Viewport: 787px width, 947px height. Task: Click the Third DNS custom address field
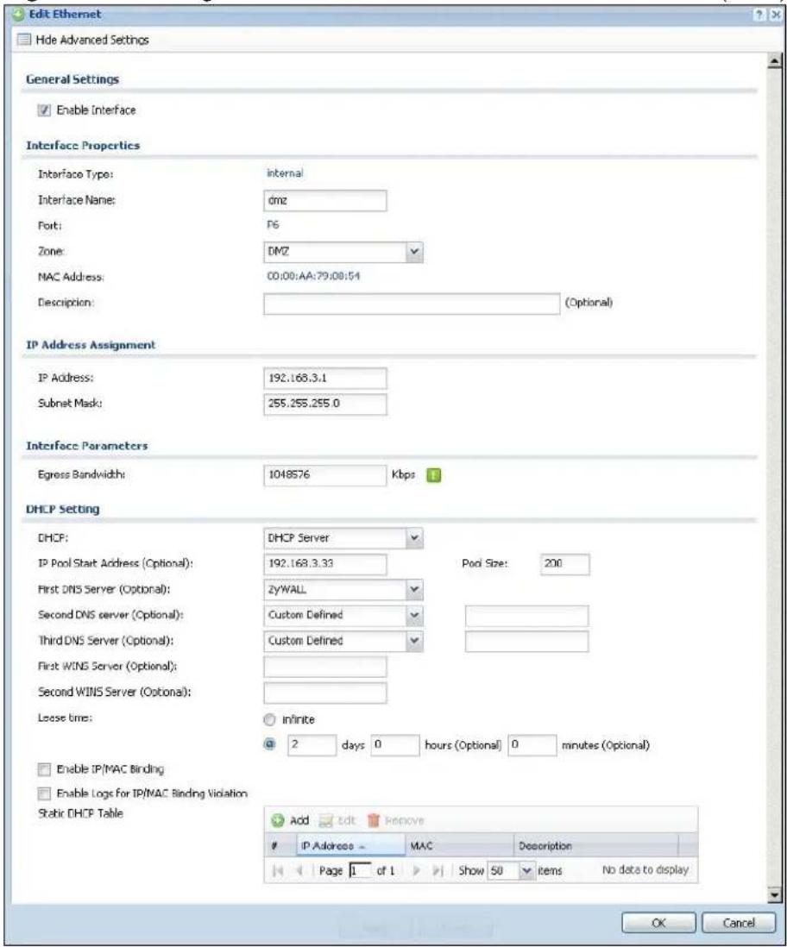[526, 641]
